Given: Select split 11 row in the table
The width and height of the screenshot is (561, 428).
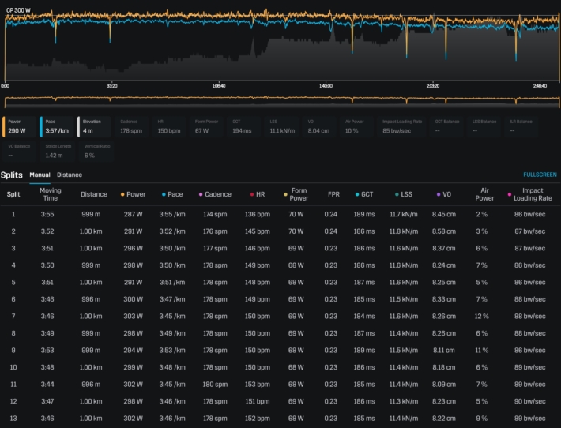Looking at the screenshot, I should (x=280, y=384).
